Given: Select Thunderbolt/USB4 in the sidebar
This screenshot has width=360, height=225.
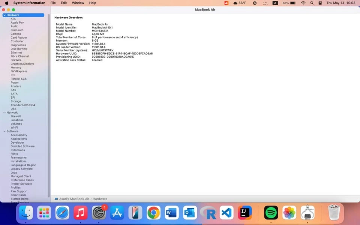Looking at the screenshot, I should click(x=23, y=105).
